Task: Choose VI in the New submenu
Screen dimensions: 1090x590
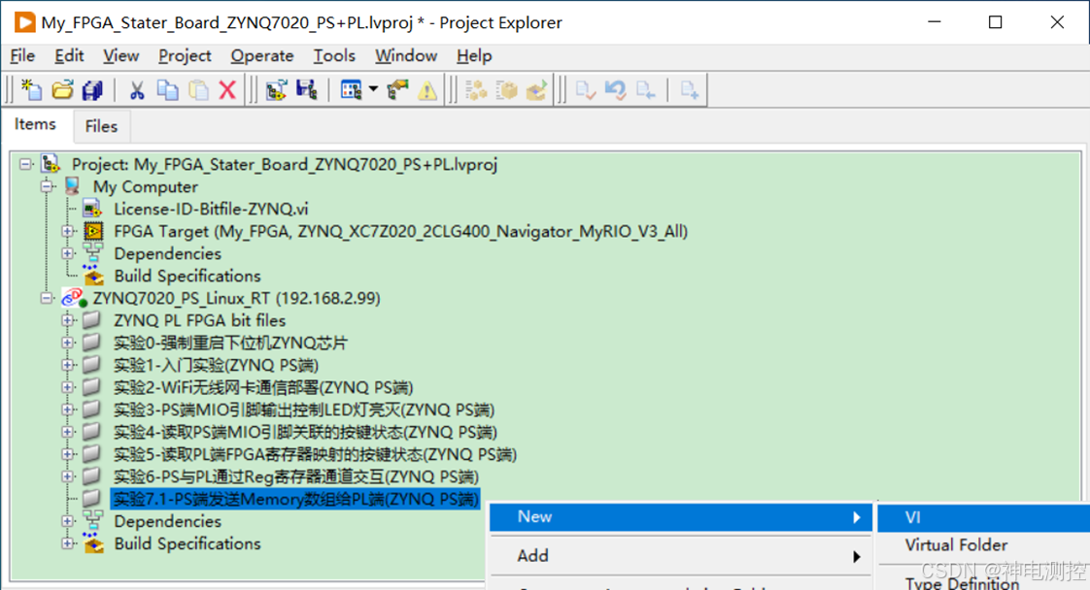Action: (x=984, y=518)
